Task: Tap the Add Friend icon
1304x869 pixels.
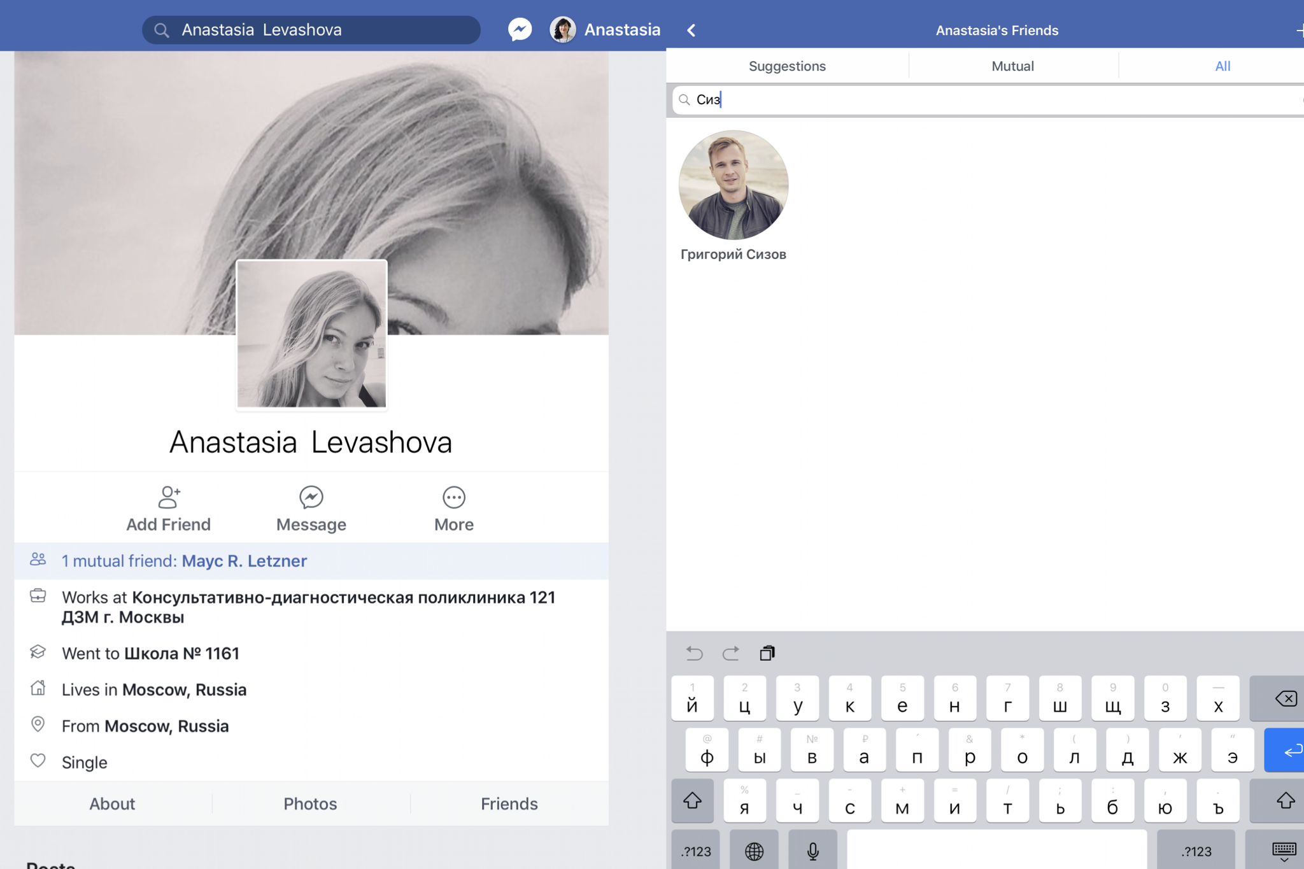Action: [x=169, y=497]
